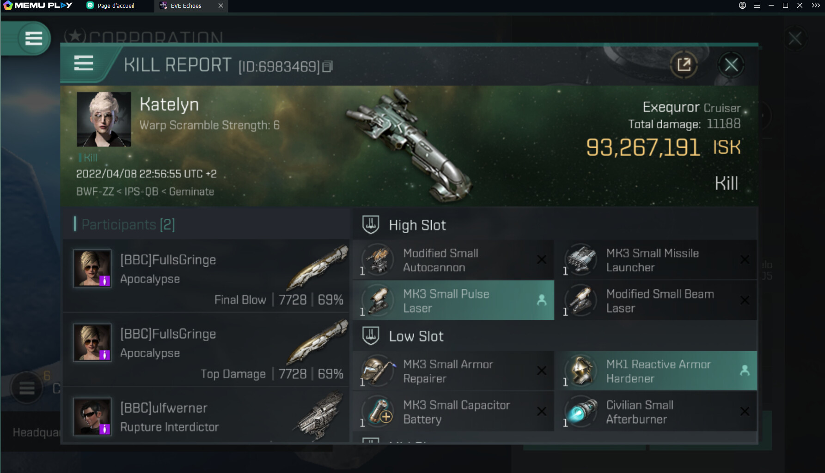Close the kill report window
The height and width of the screenshot is (473, 825).
(731, 65)
